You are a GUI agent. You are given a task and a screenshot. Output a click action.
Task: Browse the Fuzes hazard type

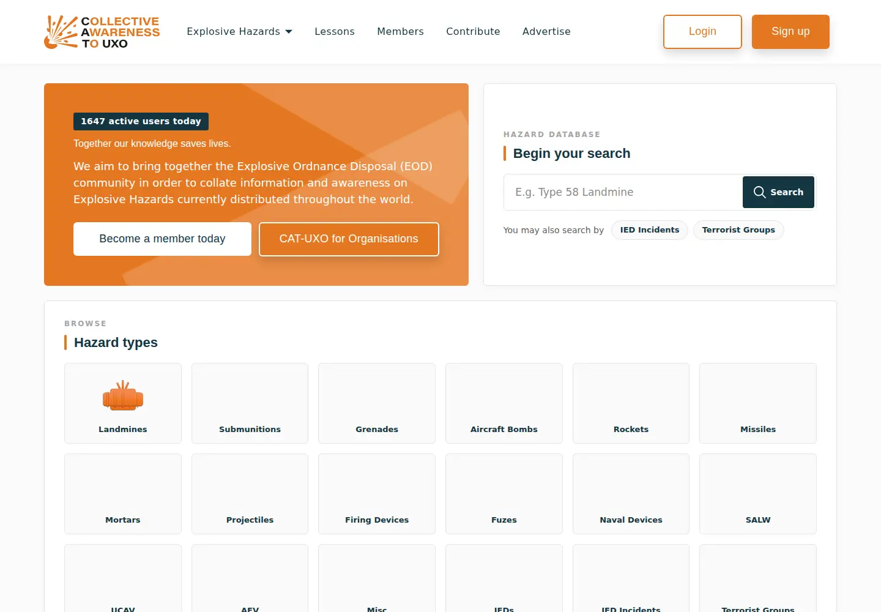(x=504, y=494)
